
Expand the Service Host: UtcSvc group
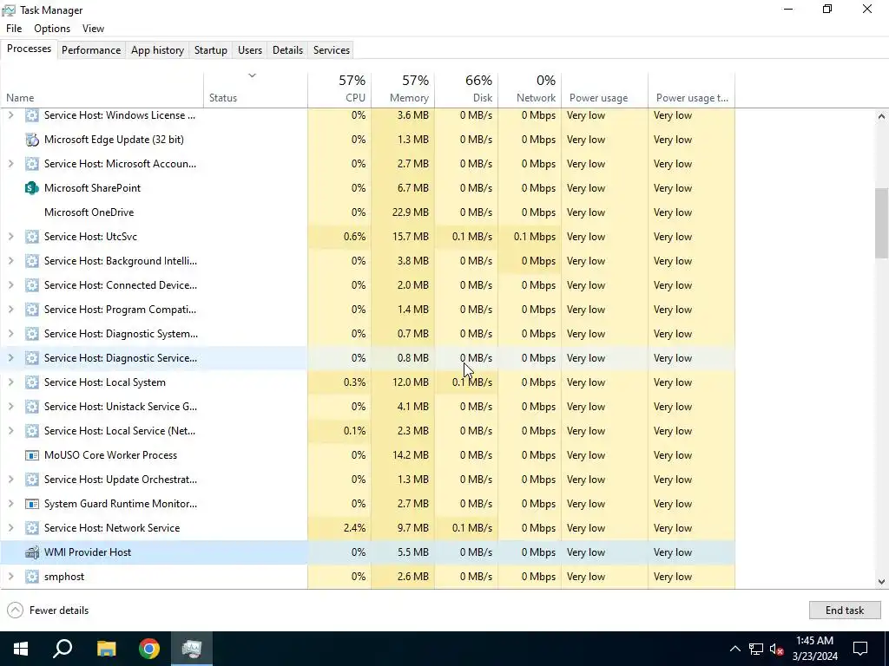coord(10,237)
